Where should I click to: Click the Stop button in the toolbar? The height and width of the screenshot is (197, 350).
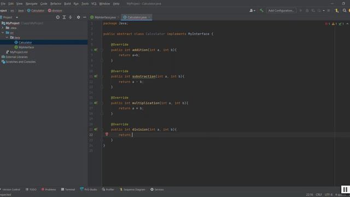329,10
